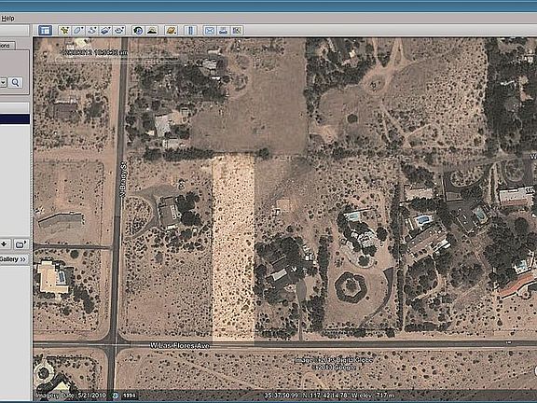Image resolution: width=537 pixels, height=403 pixels.
Task: Add an image overlay
Action: [x=105, y=31]
